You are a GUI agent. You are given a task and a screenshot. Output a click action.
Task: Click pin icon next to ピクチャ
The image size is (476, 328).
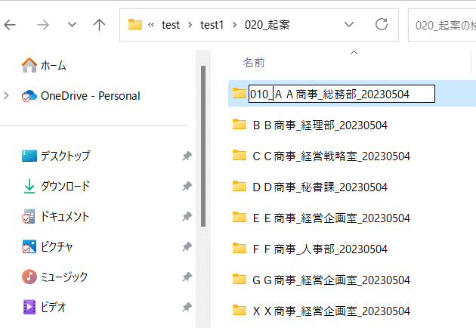(x=187, y=246)
